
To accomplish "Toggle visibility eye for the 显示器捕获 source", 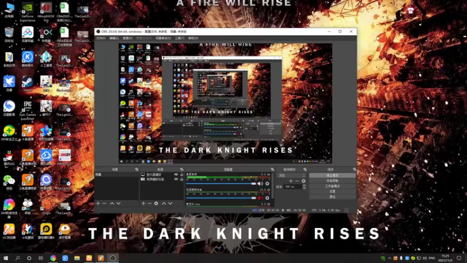I will [x=176, y=174].
